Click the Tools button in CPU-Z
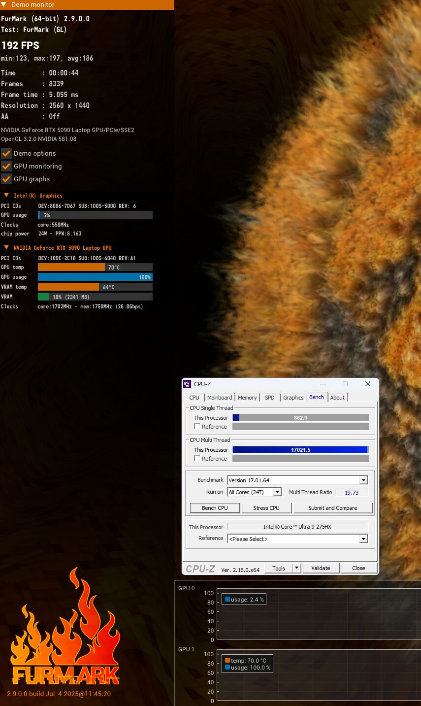 tap(279, 568)
